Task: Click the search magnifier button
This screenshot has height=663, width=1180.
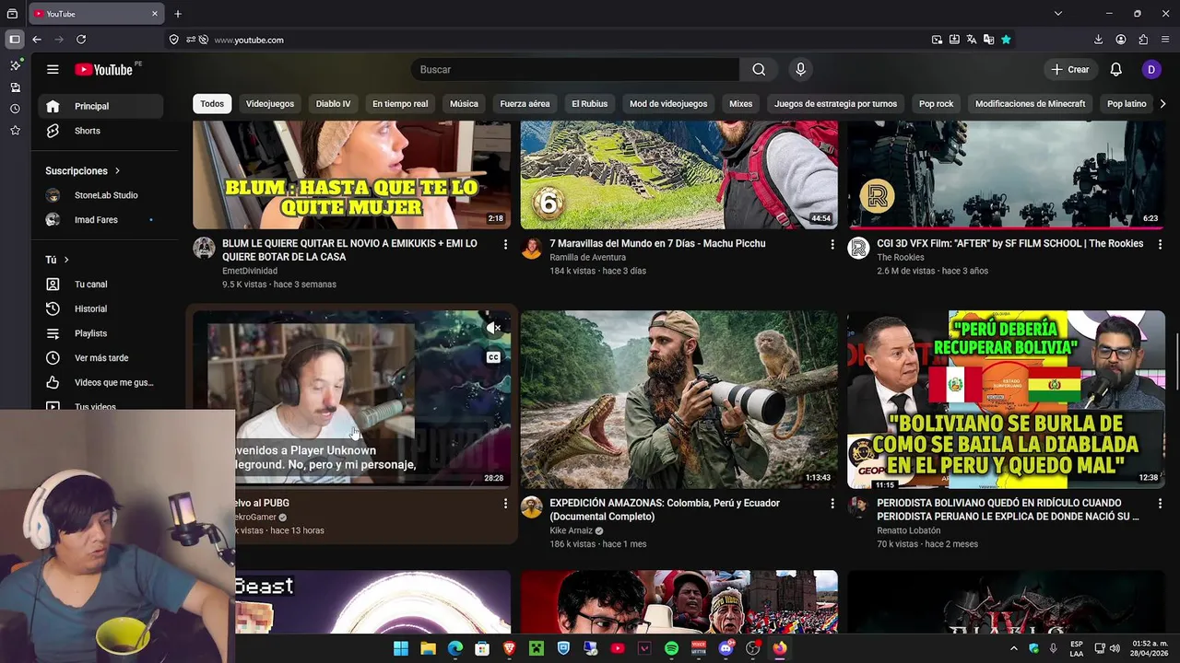Action: click(758, 69)
